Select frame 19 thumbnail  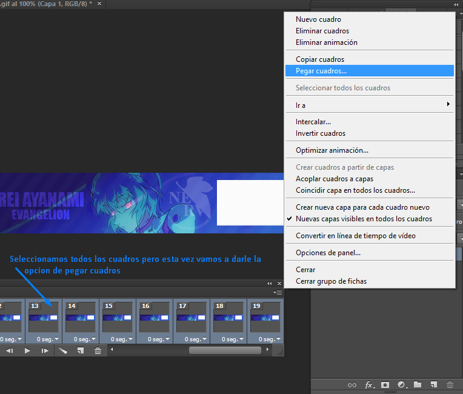coord(265,318)
